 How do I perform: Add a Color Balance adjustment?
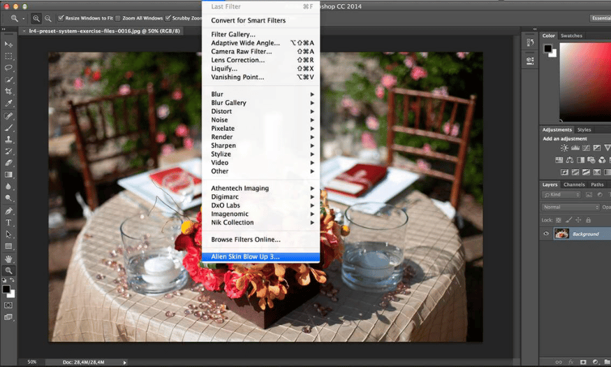pyautogui.click(x=570, y=160)
